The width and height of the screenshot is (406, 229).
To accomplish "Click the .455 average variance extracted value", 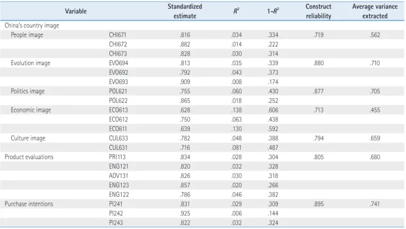I will coord(375,110).
